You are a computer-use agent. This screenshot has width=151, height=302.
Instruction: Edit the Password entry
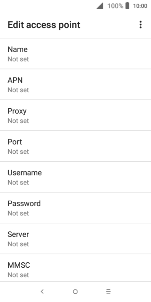point(75,207)
